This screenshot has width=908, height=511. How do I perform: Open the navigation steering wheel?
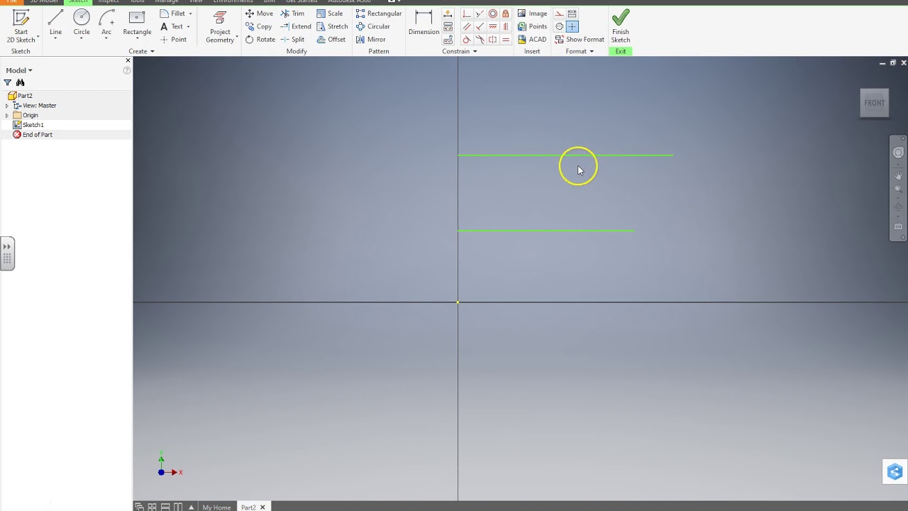(x=898, y=153)
